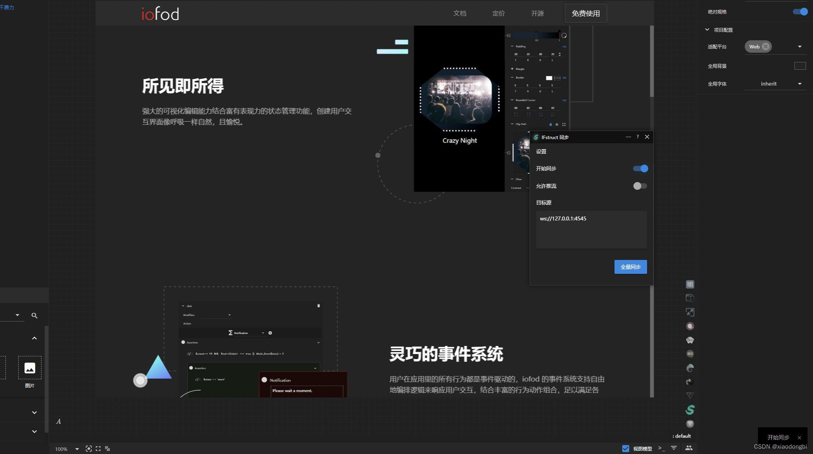Open the collaborators people icon
813x454 pixels.
(689, 448)
